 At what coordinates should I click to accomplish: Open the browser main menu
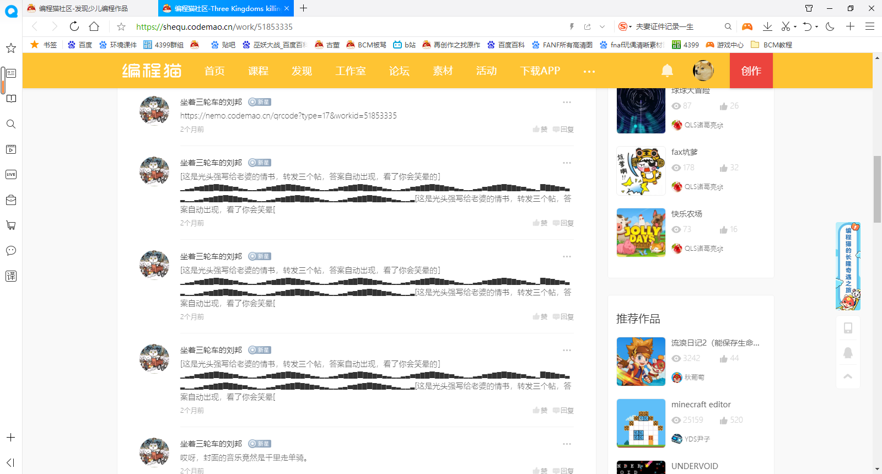coord(870,26)
